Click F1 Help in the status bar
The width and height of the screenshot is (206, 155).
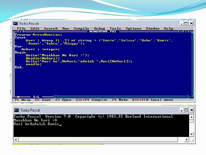point(23,100)
